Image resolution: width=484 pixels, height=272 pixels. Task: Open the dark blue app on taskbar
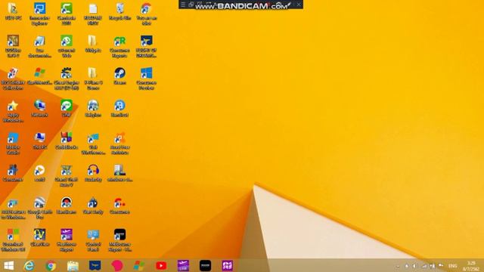click(x=95, y=265)
